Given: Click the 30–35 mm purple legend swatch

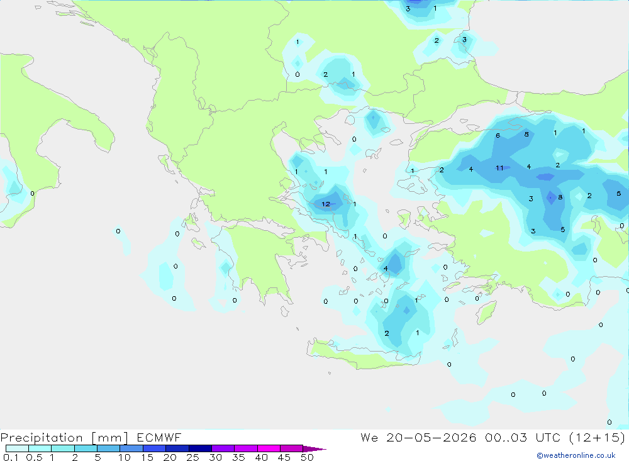Looking at the screenshot, I should (x=223, y=448).
